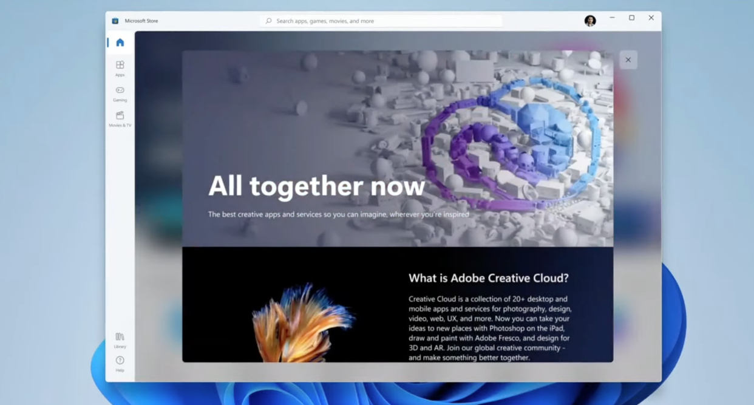Open the Help section

click(120, 364)
